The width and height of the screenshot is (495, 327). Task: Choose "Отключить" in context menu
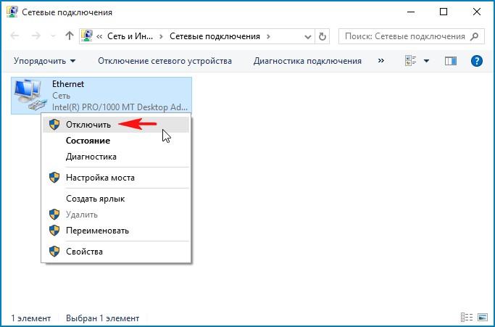[x=116, y=125]
